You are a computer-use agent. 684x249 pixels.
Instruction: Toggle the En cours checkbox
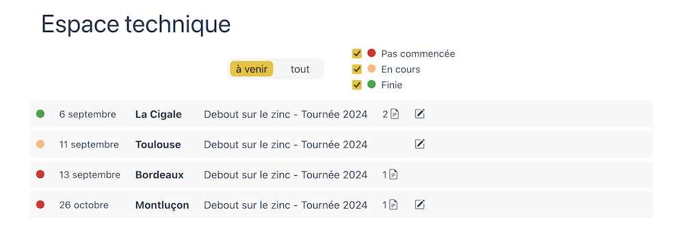tap(357, 69)
